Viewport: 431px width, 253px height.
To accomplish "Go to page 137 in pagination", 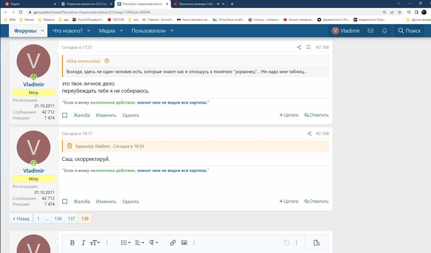I will [x=71, y=219].
